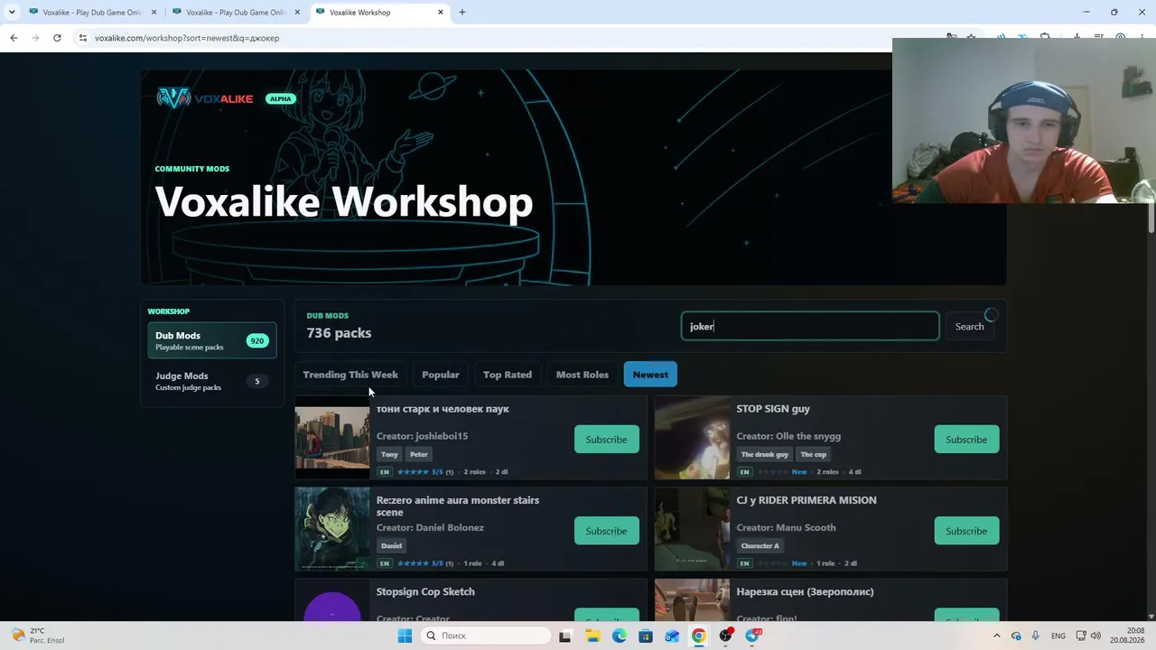Screen dimensions: 1156x650
Task: Open the тони старк и человек паук thumbnail
Action: tap(332, 438)
